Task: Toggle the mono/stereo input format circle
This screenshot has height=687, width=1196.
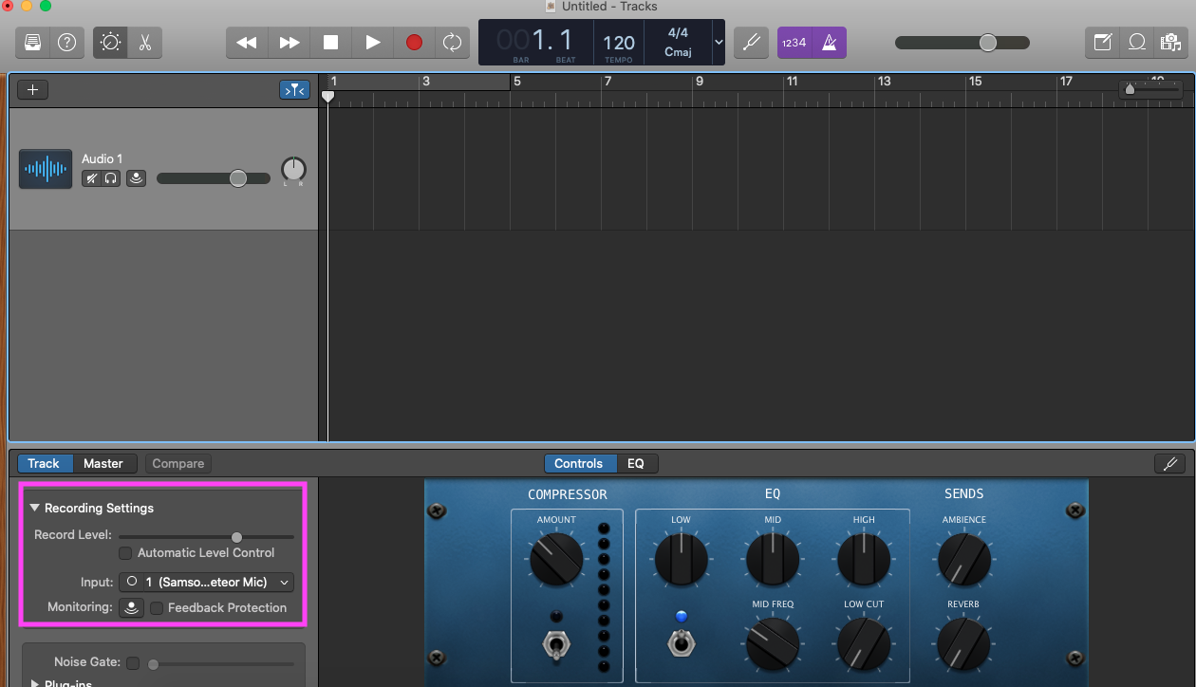Action: point(132,582)
